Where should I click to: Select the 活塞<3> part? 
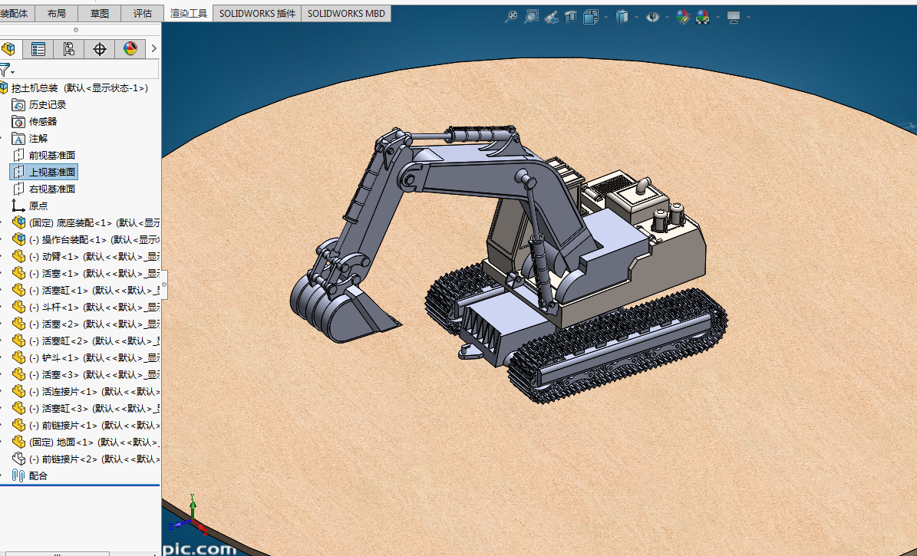85,374
